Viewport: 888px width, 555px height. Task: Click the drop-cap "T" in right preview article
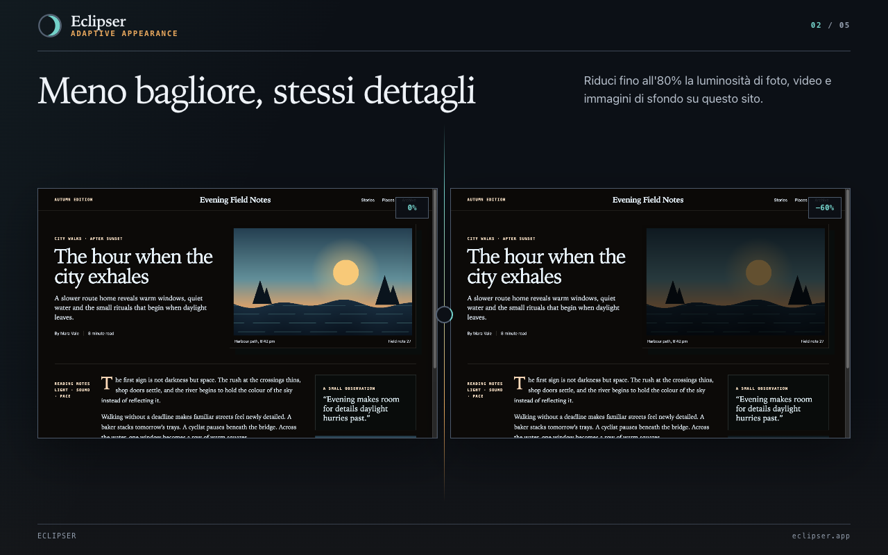(520, 383)
